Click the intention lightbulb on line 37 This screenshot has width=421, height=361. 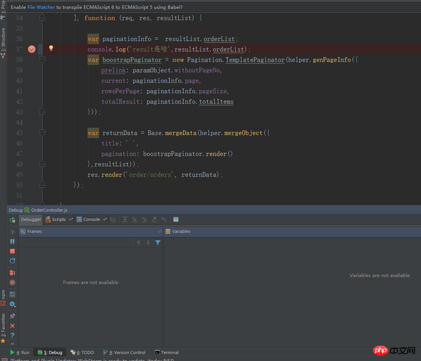click(x=51, y=48)
